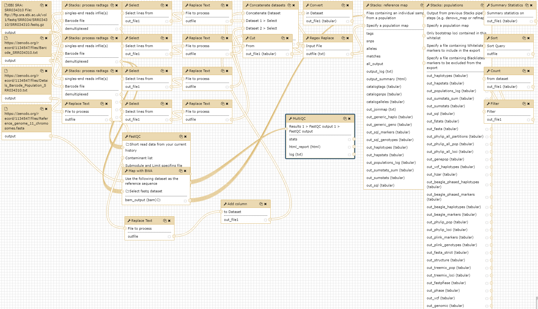This screenshot has width=538, height=309.
Task: Duplicate the Summary Statistics node
Action: pyautogui.click(x=527, y=5)
